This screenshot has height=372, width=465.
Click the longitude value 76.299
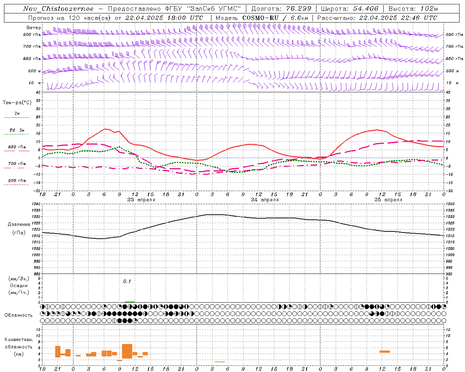tap(298, 9)
